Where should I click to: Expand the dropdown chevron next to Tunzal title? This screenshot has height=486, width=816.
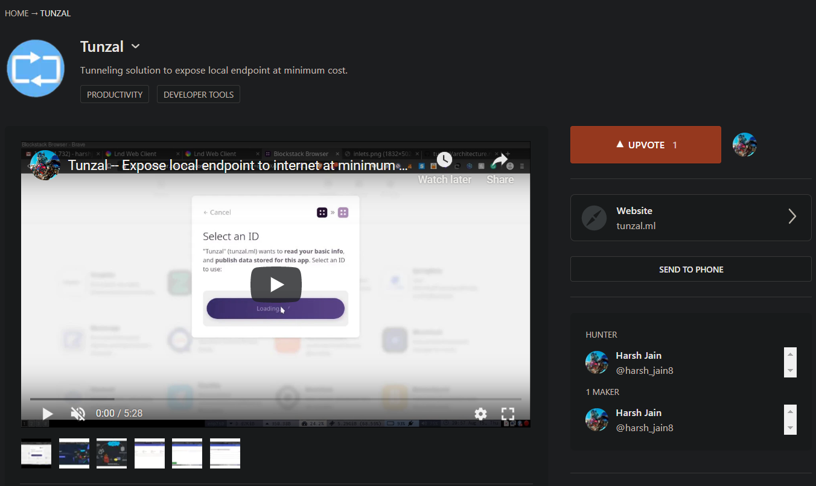tap(136, 46)
